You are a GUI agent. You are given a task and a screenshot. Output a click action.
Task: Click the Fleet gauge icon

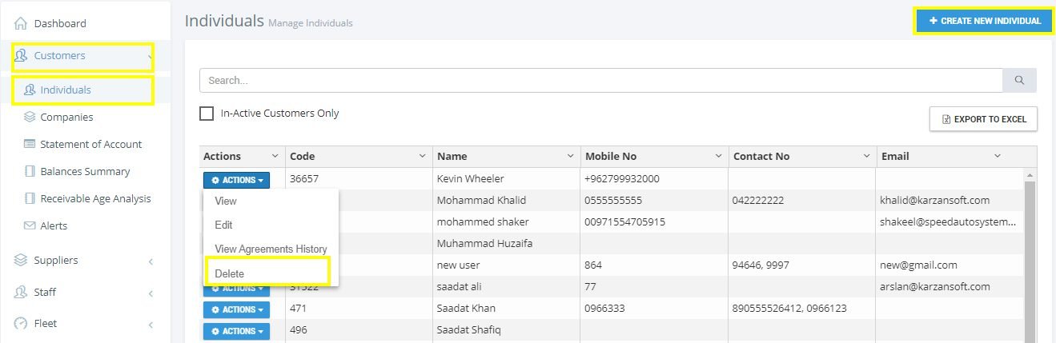tap(21, 323)
